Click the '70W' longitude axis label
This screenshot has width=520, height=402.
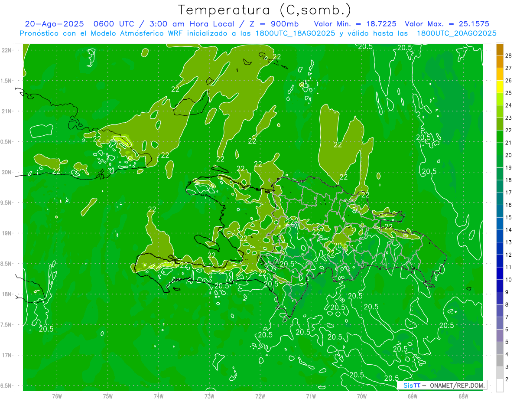point(362,395)
